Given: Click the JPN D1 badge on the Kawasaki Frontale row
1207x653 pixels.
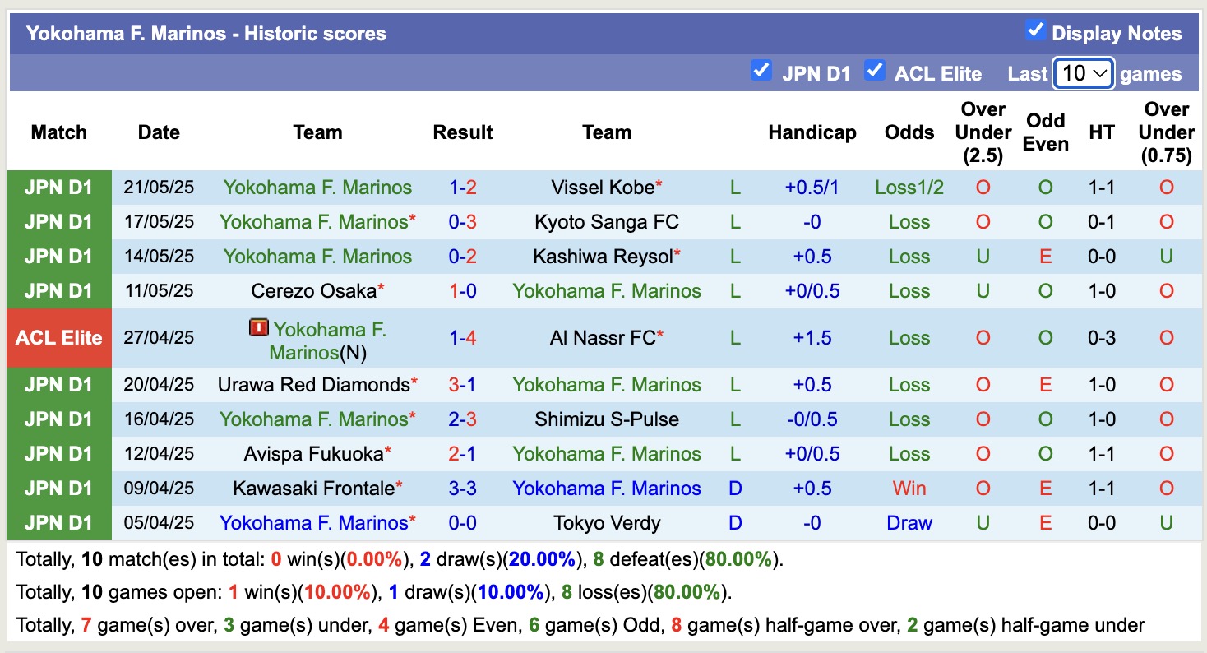Looking at the screenshot, I should point(58,488).
